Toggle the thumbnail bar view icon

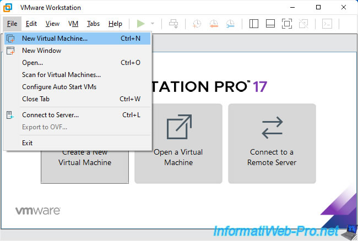pos(270,24)
